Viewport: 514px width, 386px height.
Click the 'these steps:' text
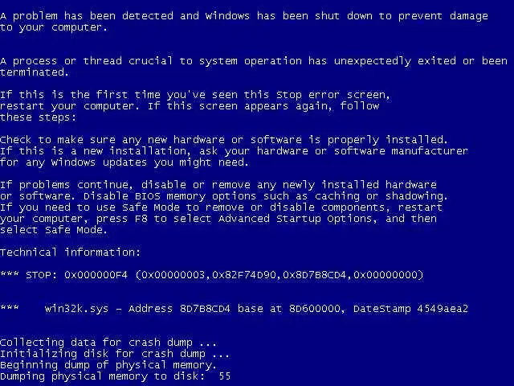coord(38,117)
